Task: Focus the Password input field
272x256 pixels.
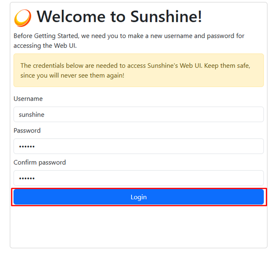Action: pyautogui.click(x=139, y=146)
